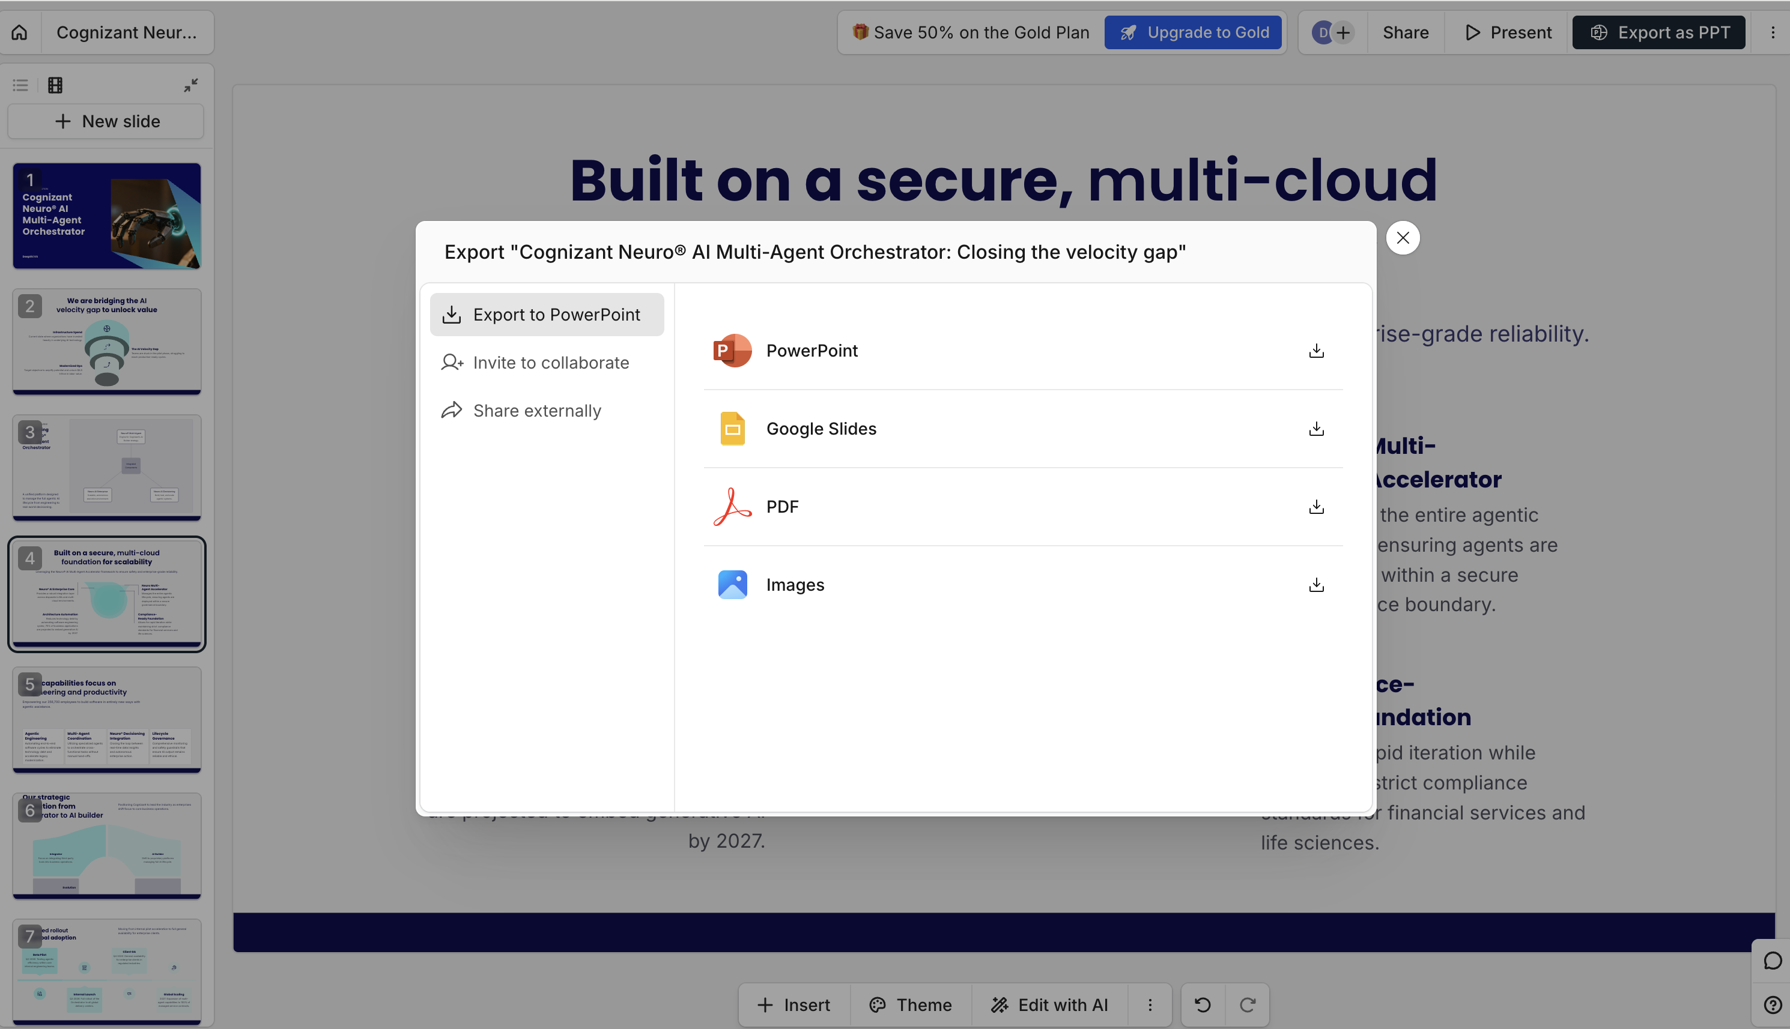Select slide 2 thumbnail
The width and height of the screenshot is (1790, 1029).
point(107,342)
